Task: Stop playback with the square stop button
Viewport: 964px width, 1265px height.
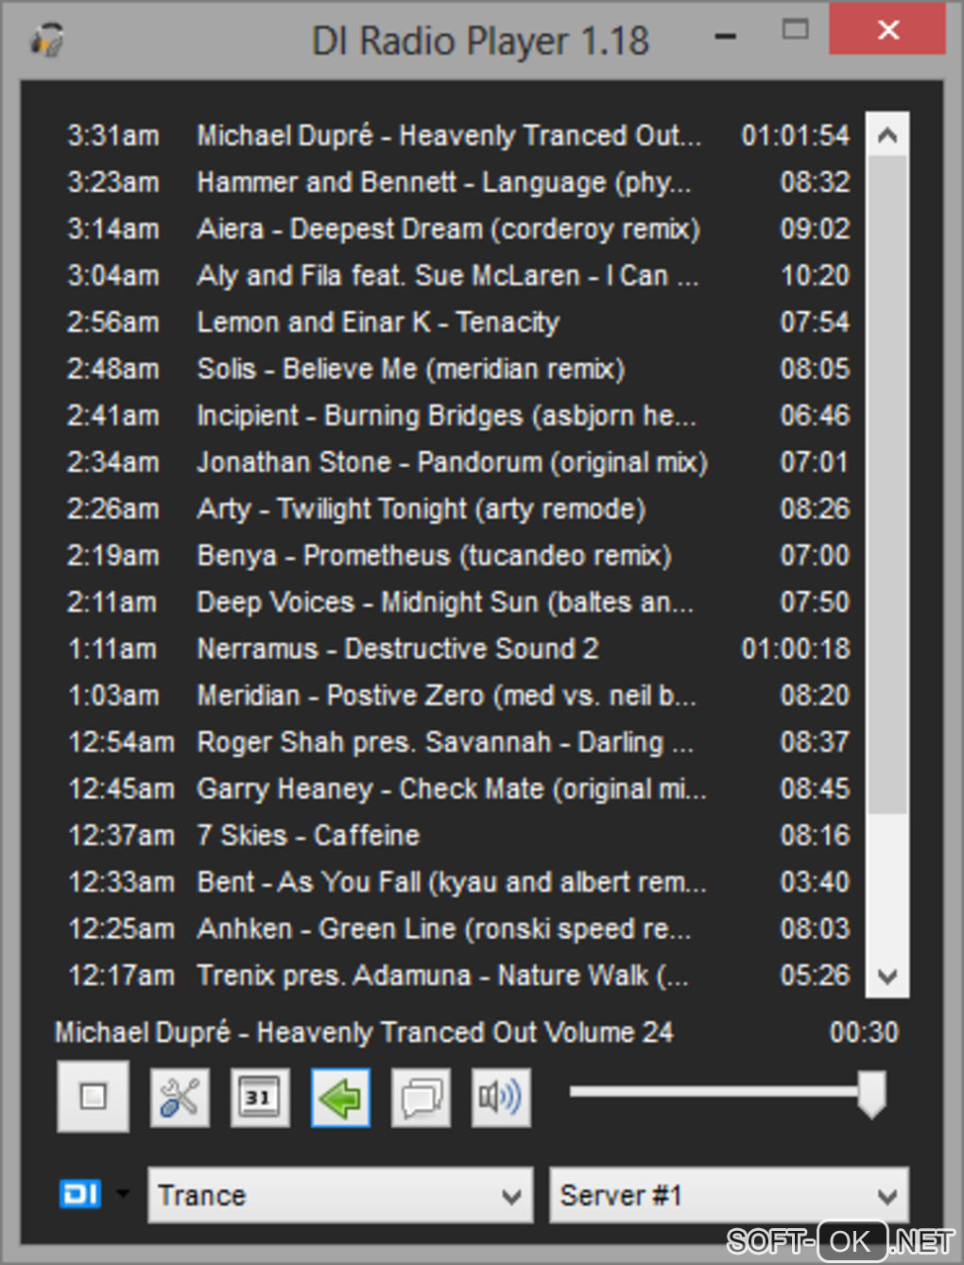Action: coord(93,1097)
